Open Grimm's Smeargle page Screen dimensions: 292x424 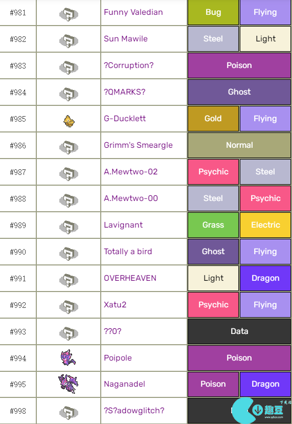[138, 145]
